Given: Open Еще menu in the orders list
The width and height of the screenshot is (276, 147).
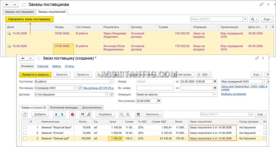Looking at the screenshot, I should pos(267,19).
